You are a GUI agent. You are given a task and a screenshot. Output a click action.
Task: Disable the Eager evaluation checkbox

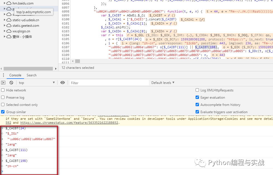click(x=197, y=98)
